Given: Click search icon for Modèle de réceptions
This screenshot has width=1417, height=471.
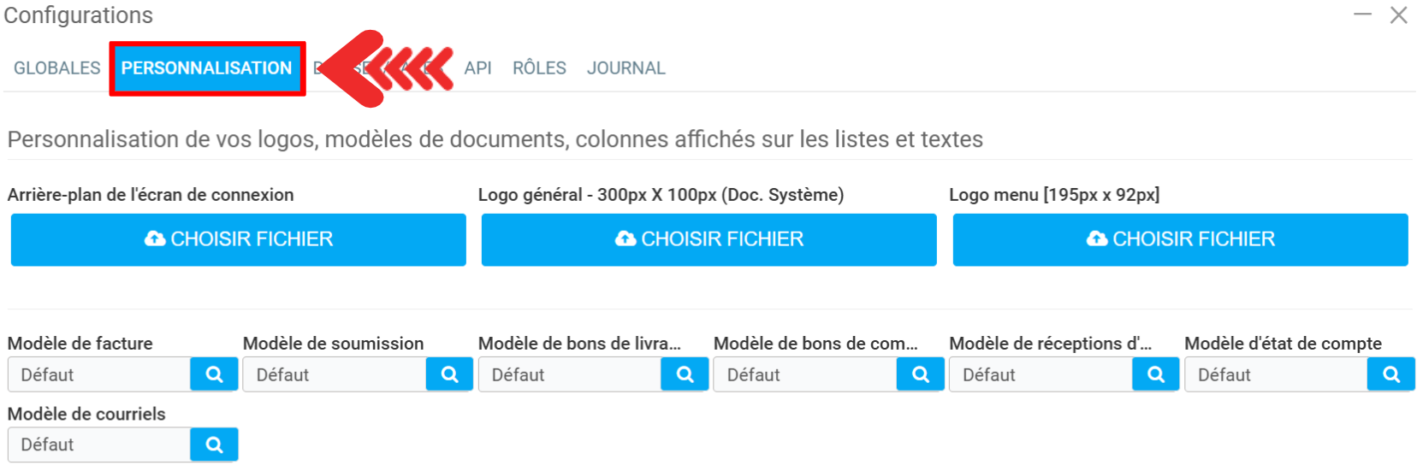Looking at the screenshot, I should point(1155,374).
